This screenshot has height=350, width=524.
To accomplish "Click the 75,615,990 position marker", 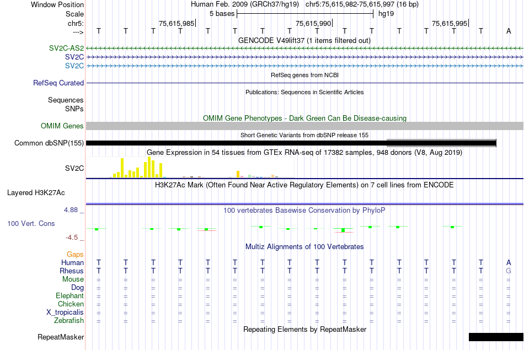I will tap(314, 23).
